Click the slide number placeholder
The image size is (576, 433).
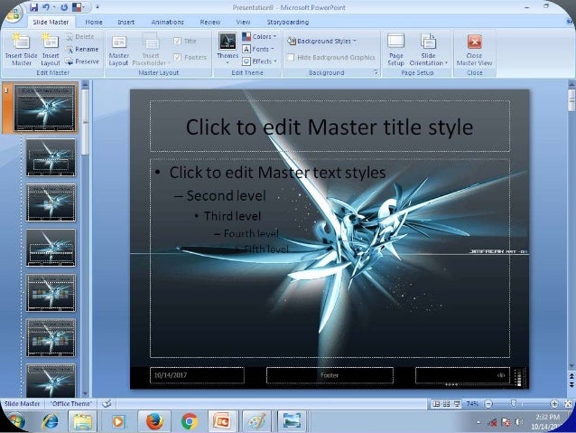pyautogui.click(x=462, y=375)
